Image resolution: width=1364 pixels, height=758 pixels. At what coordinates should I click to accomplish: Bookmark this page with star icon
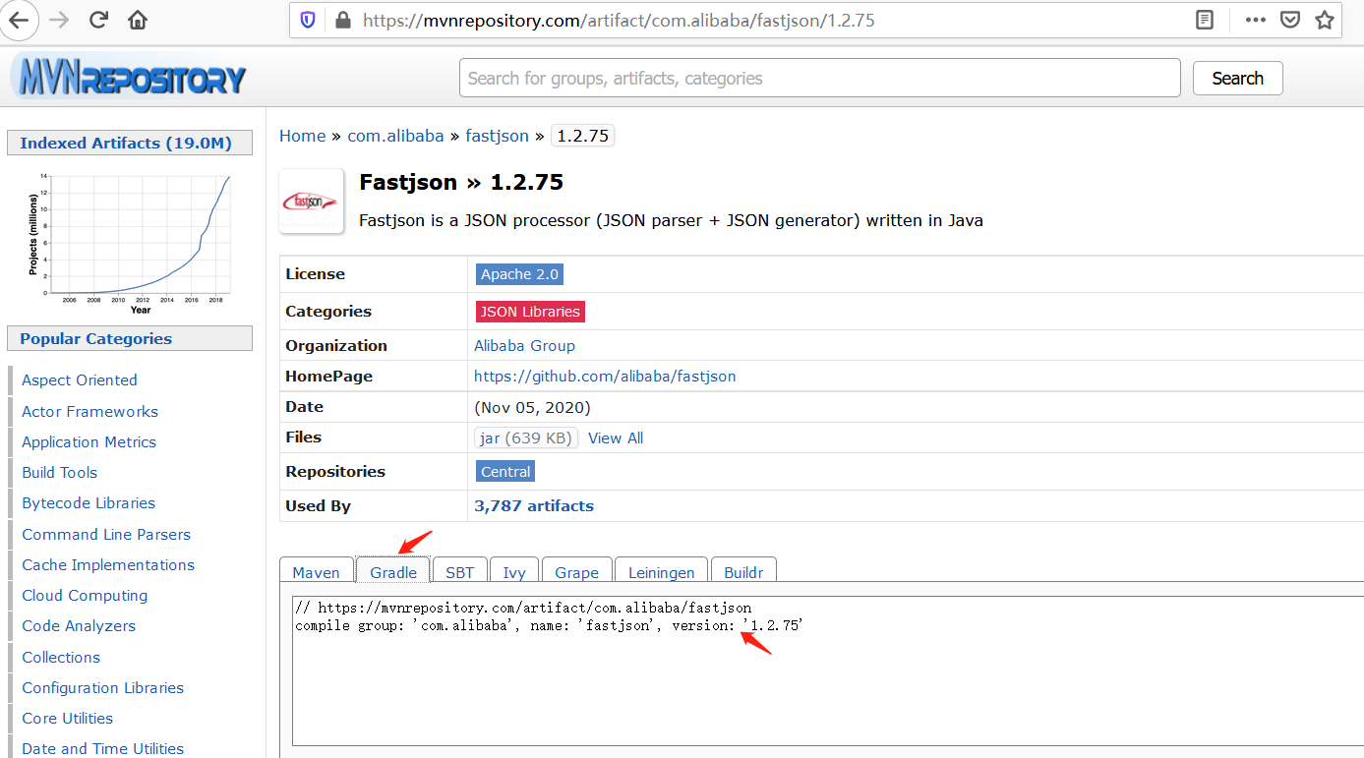coord(1325,20)
